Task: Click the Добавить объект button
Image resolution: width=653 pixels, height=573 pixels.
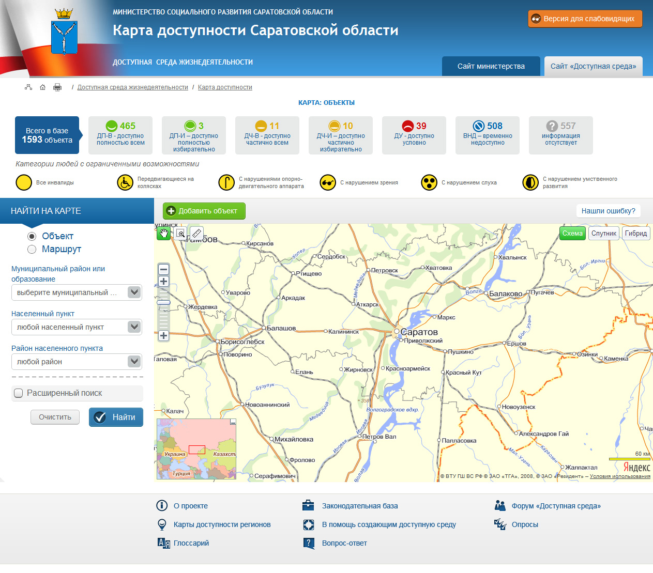Action: [x=204, y=211]
